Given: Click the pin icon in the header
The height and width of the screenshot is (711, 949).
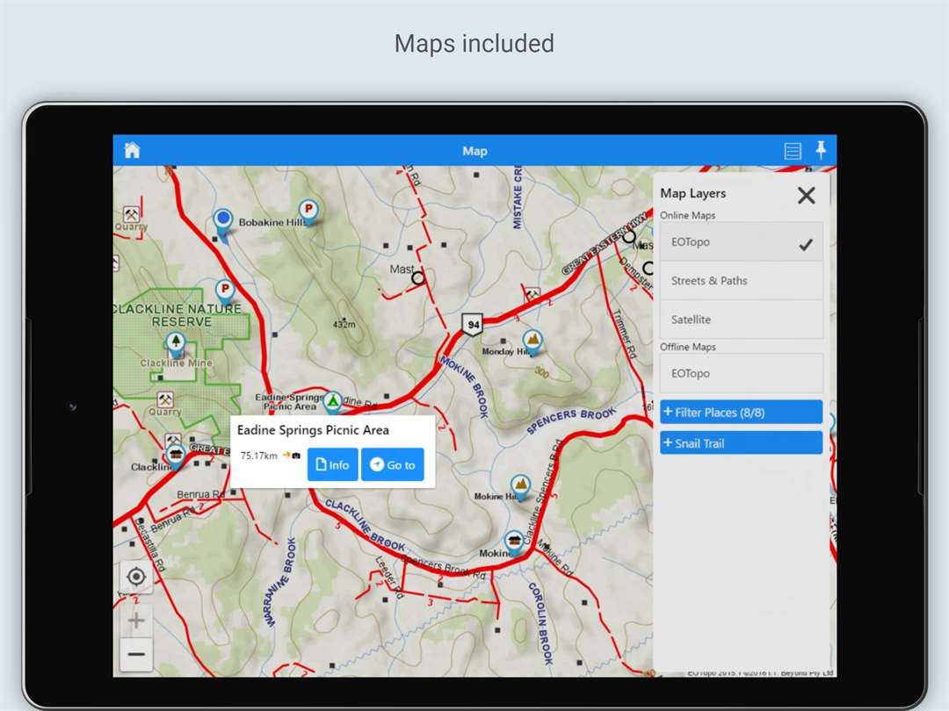Looking at the screenshot, I should point(821,149).
